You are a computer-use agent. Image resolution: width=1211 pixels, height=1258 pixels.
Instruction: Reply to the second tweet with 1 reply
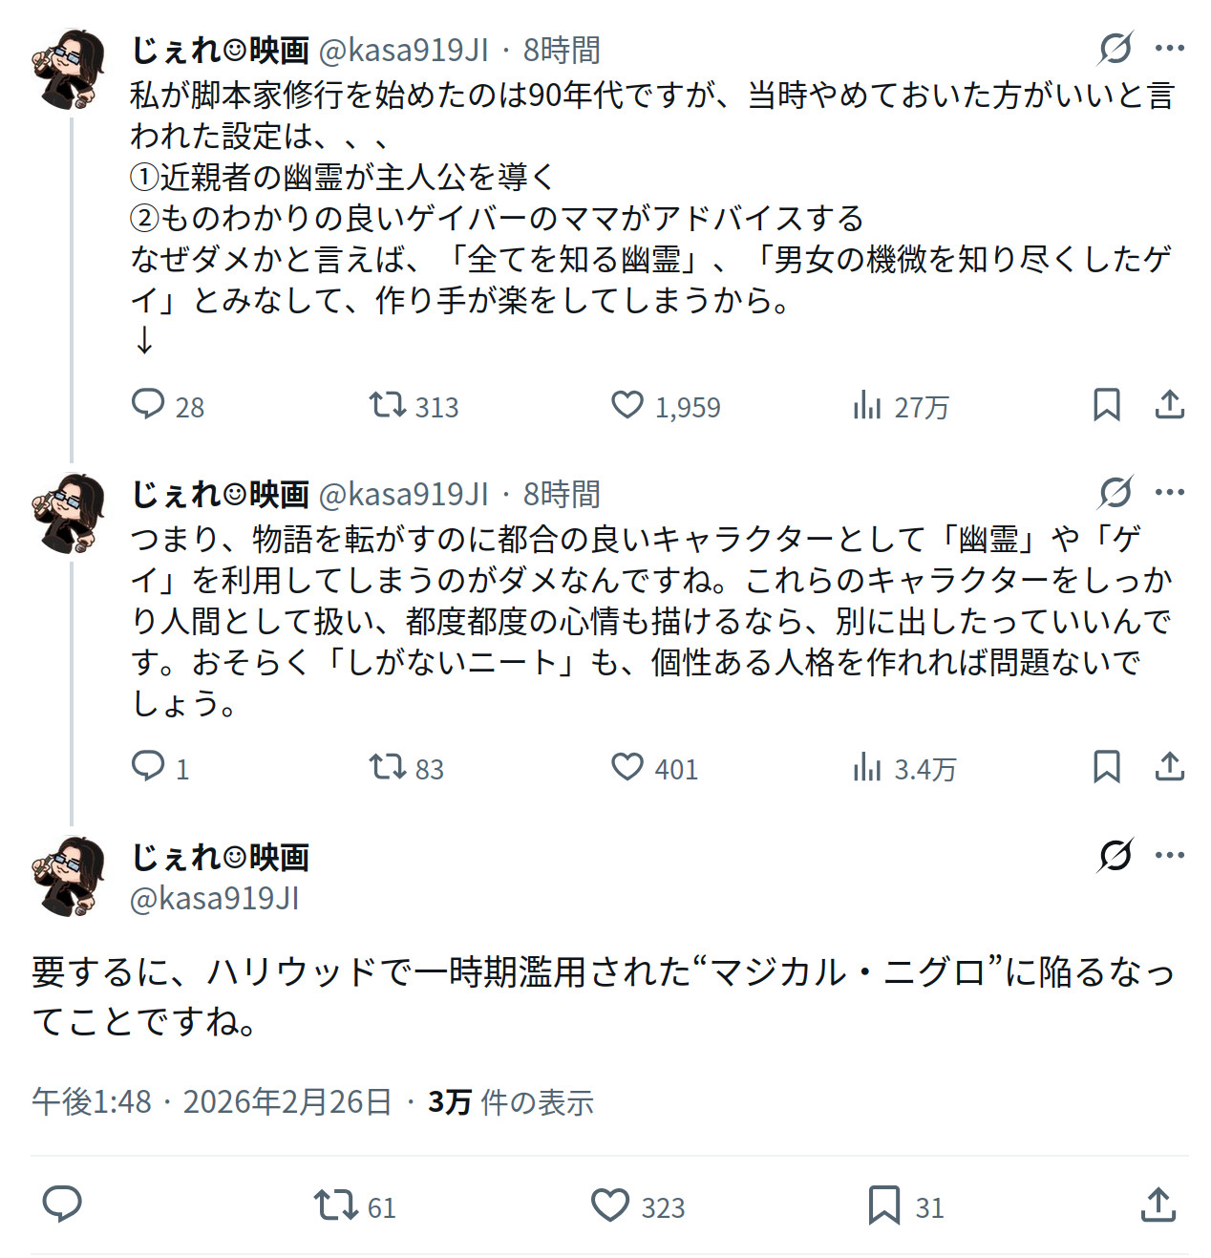point(148,767)
